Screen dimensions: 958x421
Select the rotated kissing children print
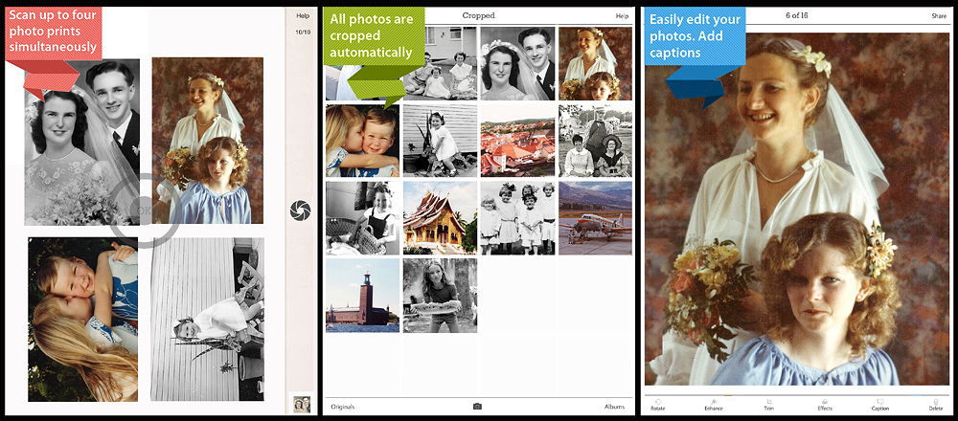83,320
